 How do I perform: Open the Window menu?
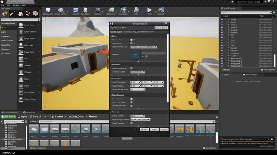[x=16, y=5]
